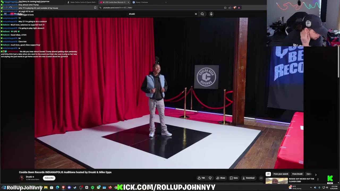Open site settings icon beside the URL

[x=100, y=8]
